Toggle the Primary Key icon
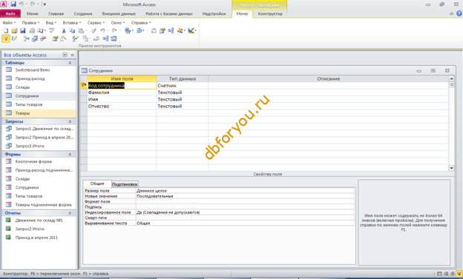 pos(6,38)
